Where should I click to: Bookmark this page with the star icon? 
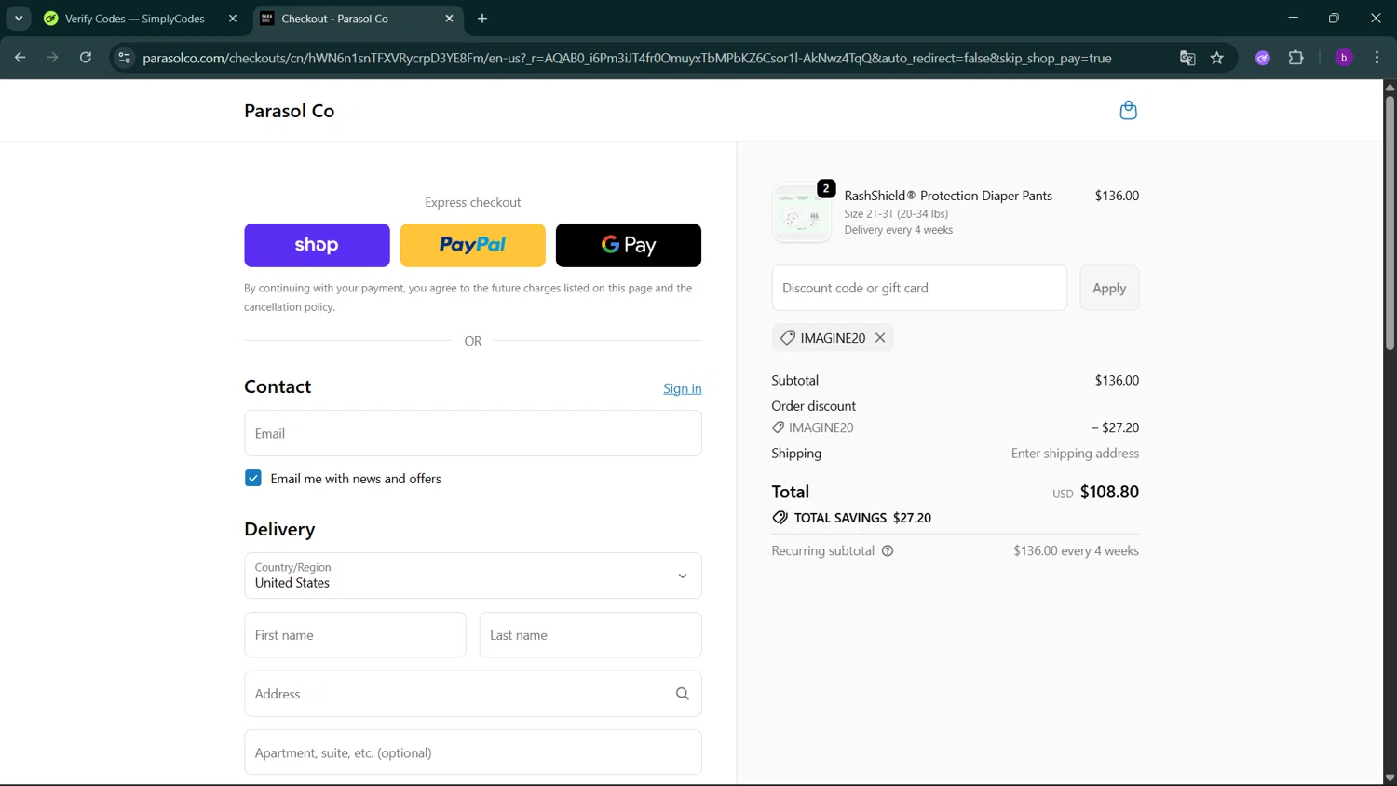click(x=1217, y=58)
